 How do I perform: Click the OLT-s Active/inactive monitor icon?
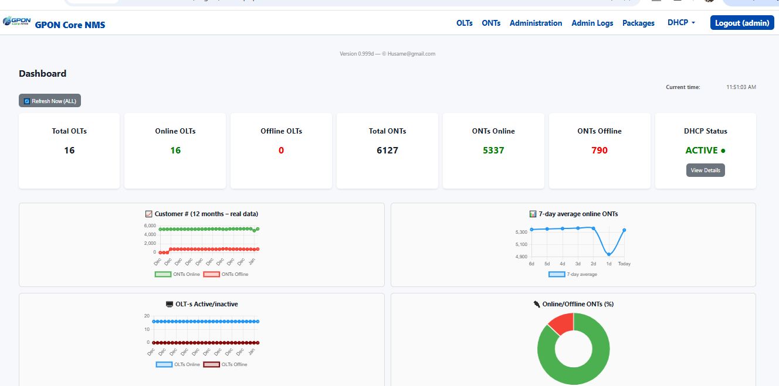170,304
